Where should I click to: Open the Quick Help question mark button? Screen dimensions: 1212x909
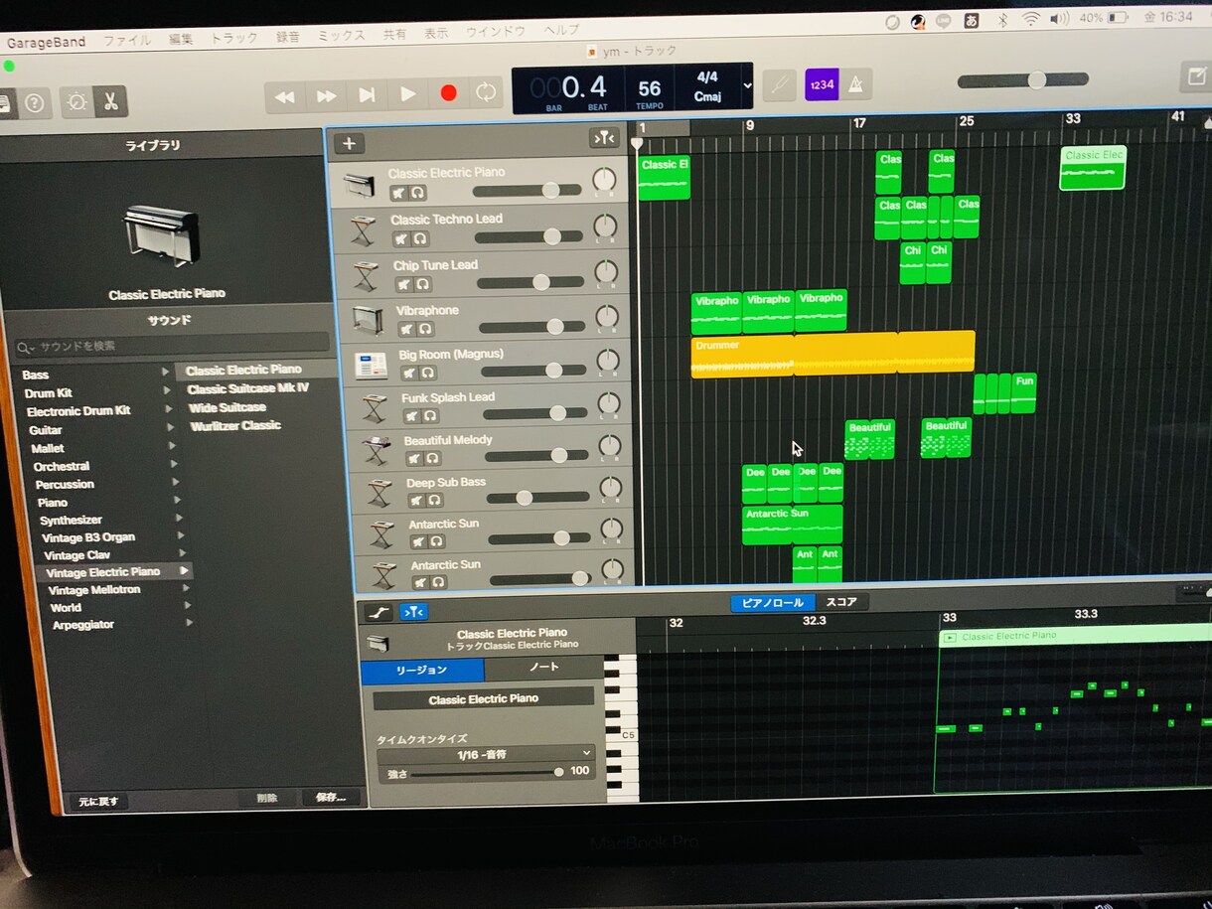[34, 103]
